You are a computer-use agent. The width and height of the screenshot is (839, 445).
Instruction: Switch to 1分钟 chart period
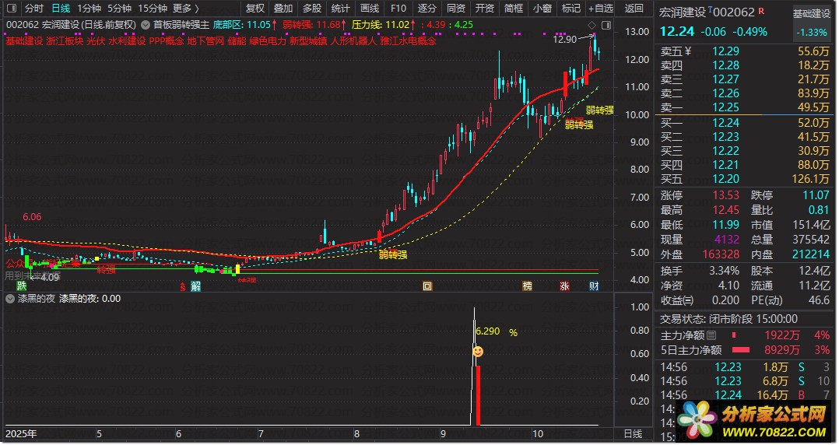pyautogui.click(x=90, y=9)
